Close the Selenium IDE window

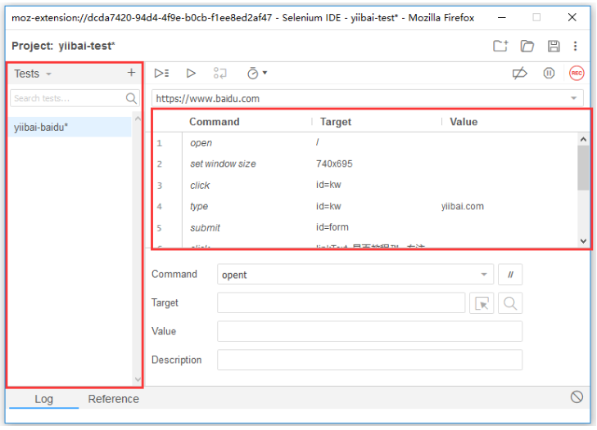[572, 17]
